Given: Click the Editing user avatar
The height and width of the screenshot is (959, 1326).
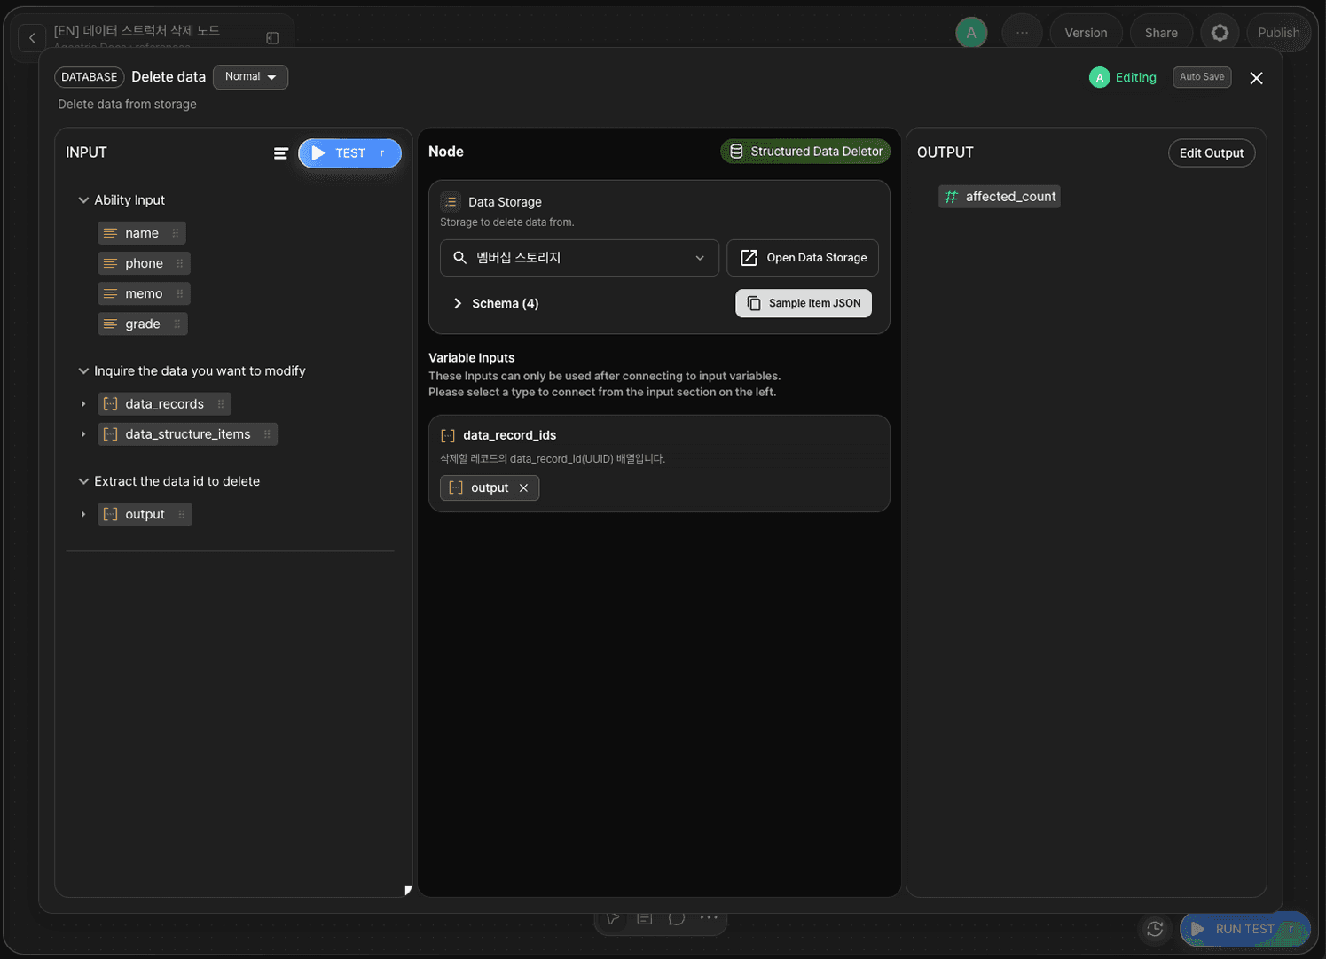Looking at the screenshot, I should click(1099, 78).
